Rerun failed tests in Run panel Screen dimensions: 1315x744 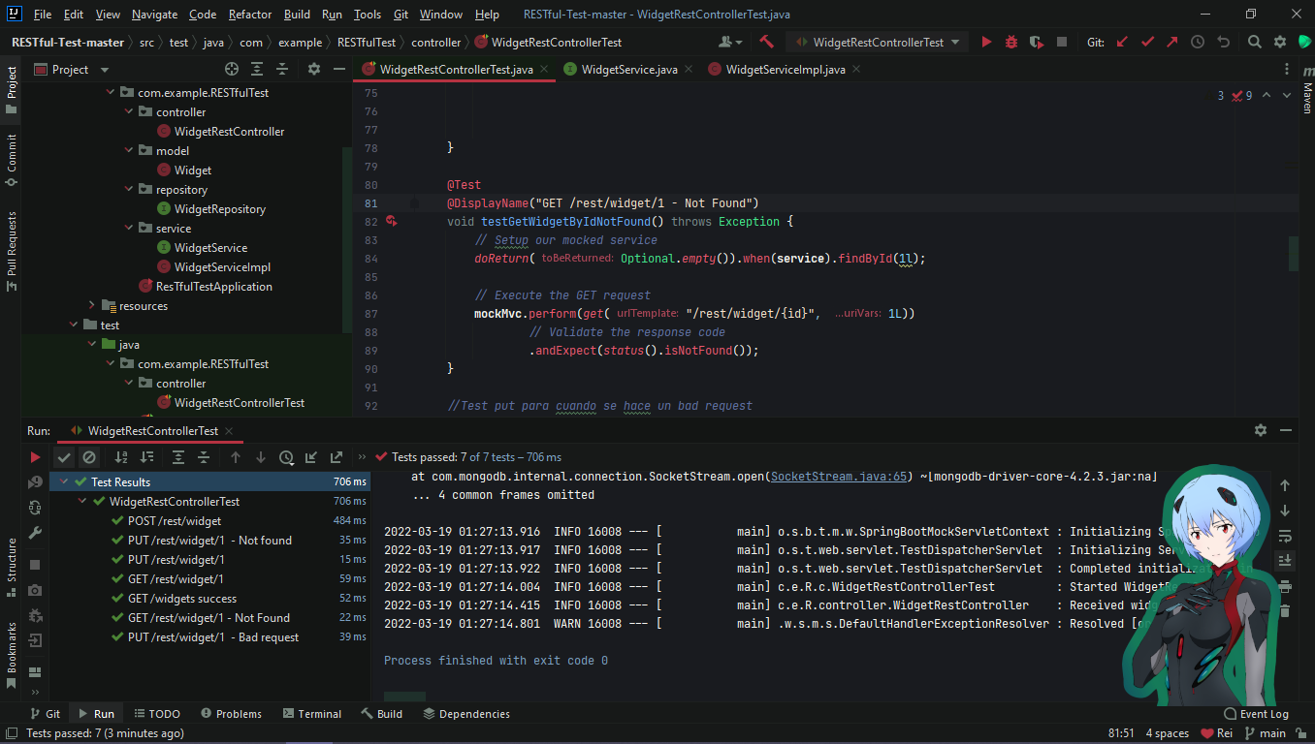point(35,481)
